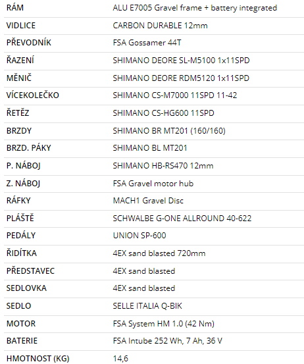Screen dimensions: 304x364
Task: Click the HMOTNOST (KG) 14,6 value
Action: (x=120, y=359)
